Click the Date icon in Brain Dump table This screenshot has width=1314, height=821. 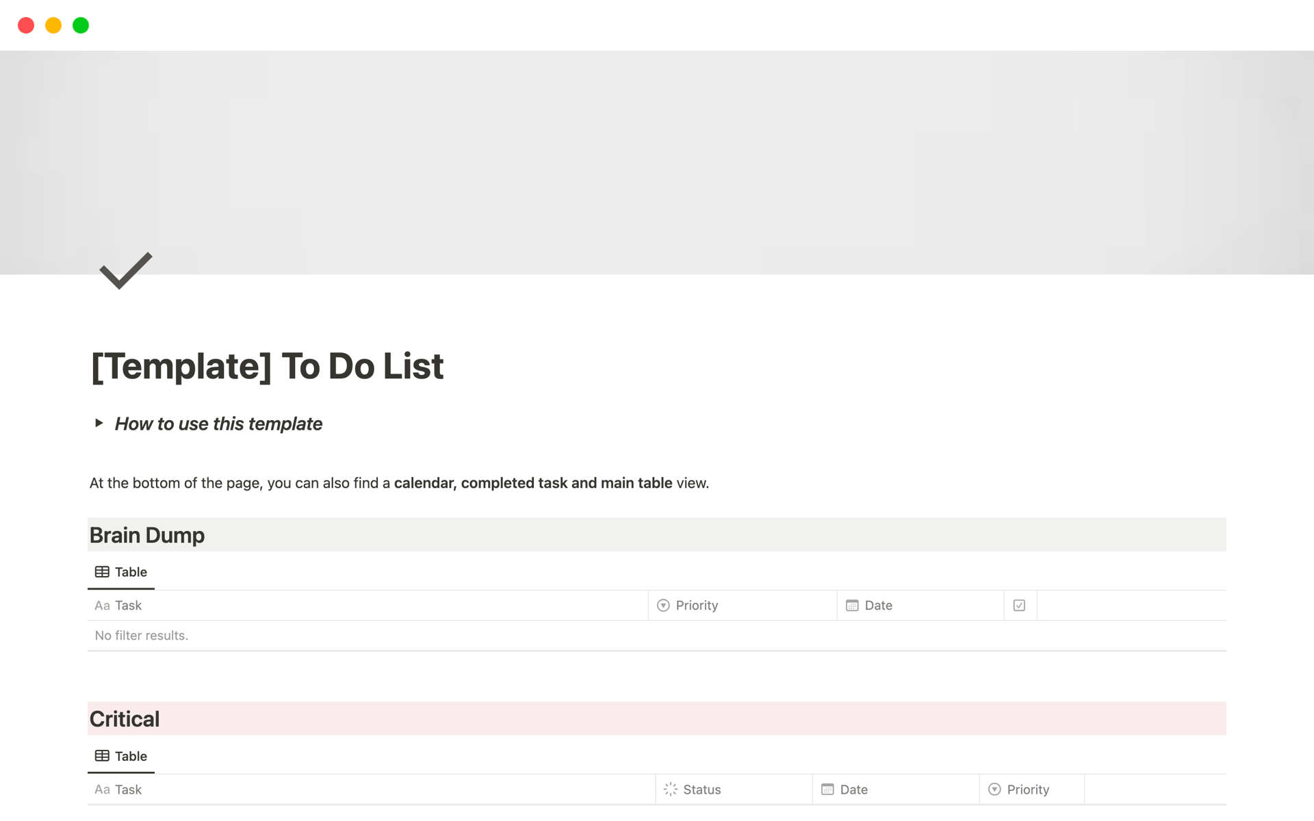pyautogui.click(x=851, y=604)
